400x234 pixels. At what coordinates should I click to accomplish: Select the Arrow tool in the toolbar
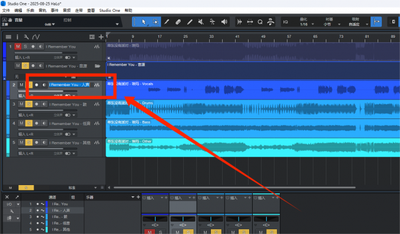[x=144, y=22]
